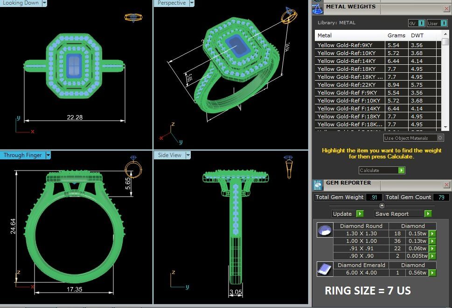Toggle the GV library switch
This screenshot has height=308, width=452.
click(x=421, y=23)
